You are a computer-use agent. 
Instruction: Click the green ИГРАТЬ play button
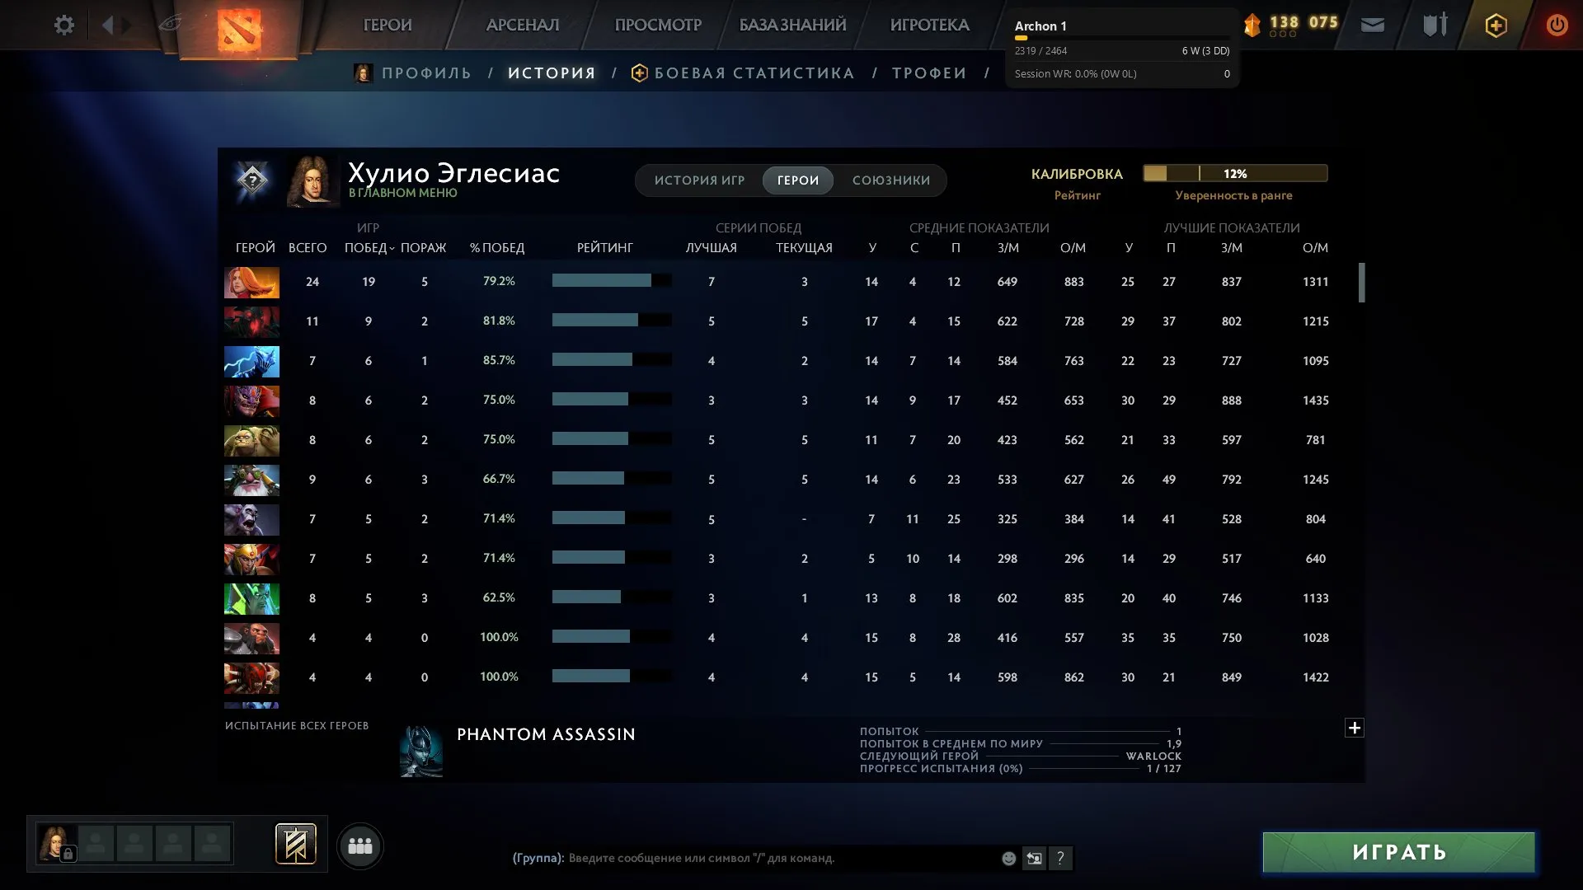(1398, 852)
